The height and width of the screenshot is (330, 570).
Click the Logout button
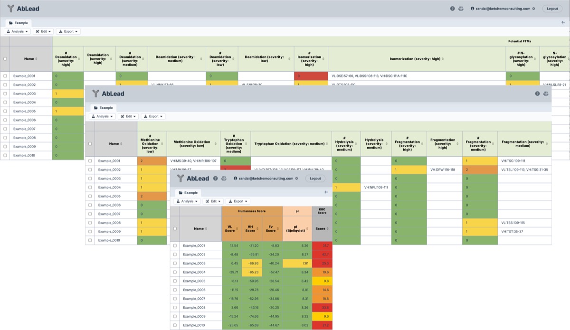(315, 179)
